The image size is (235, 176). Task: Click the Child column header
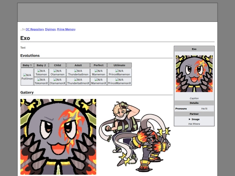point(57,65)
